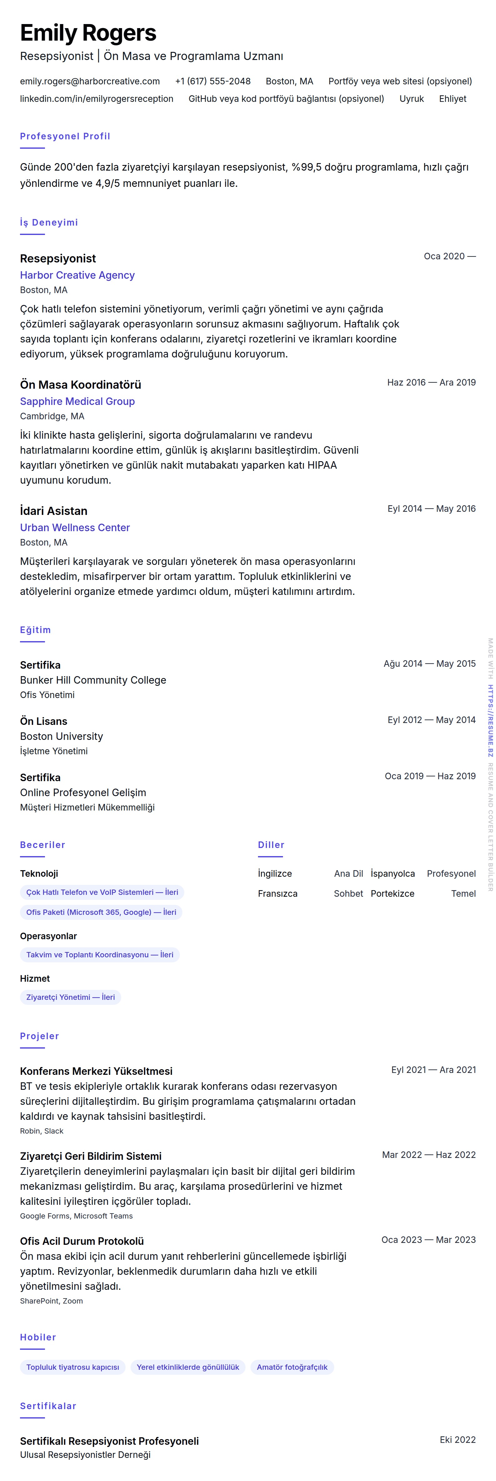Click the Harbor Creative Agency company link
The image size is (496, 1481).
click(77, 275)
